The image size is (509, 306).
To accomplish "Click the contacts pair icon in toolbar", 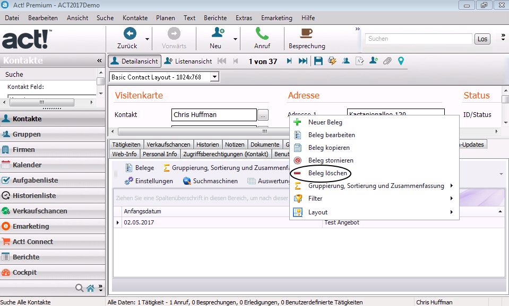I will pos(346,61).
